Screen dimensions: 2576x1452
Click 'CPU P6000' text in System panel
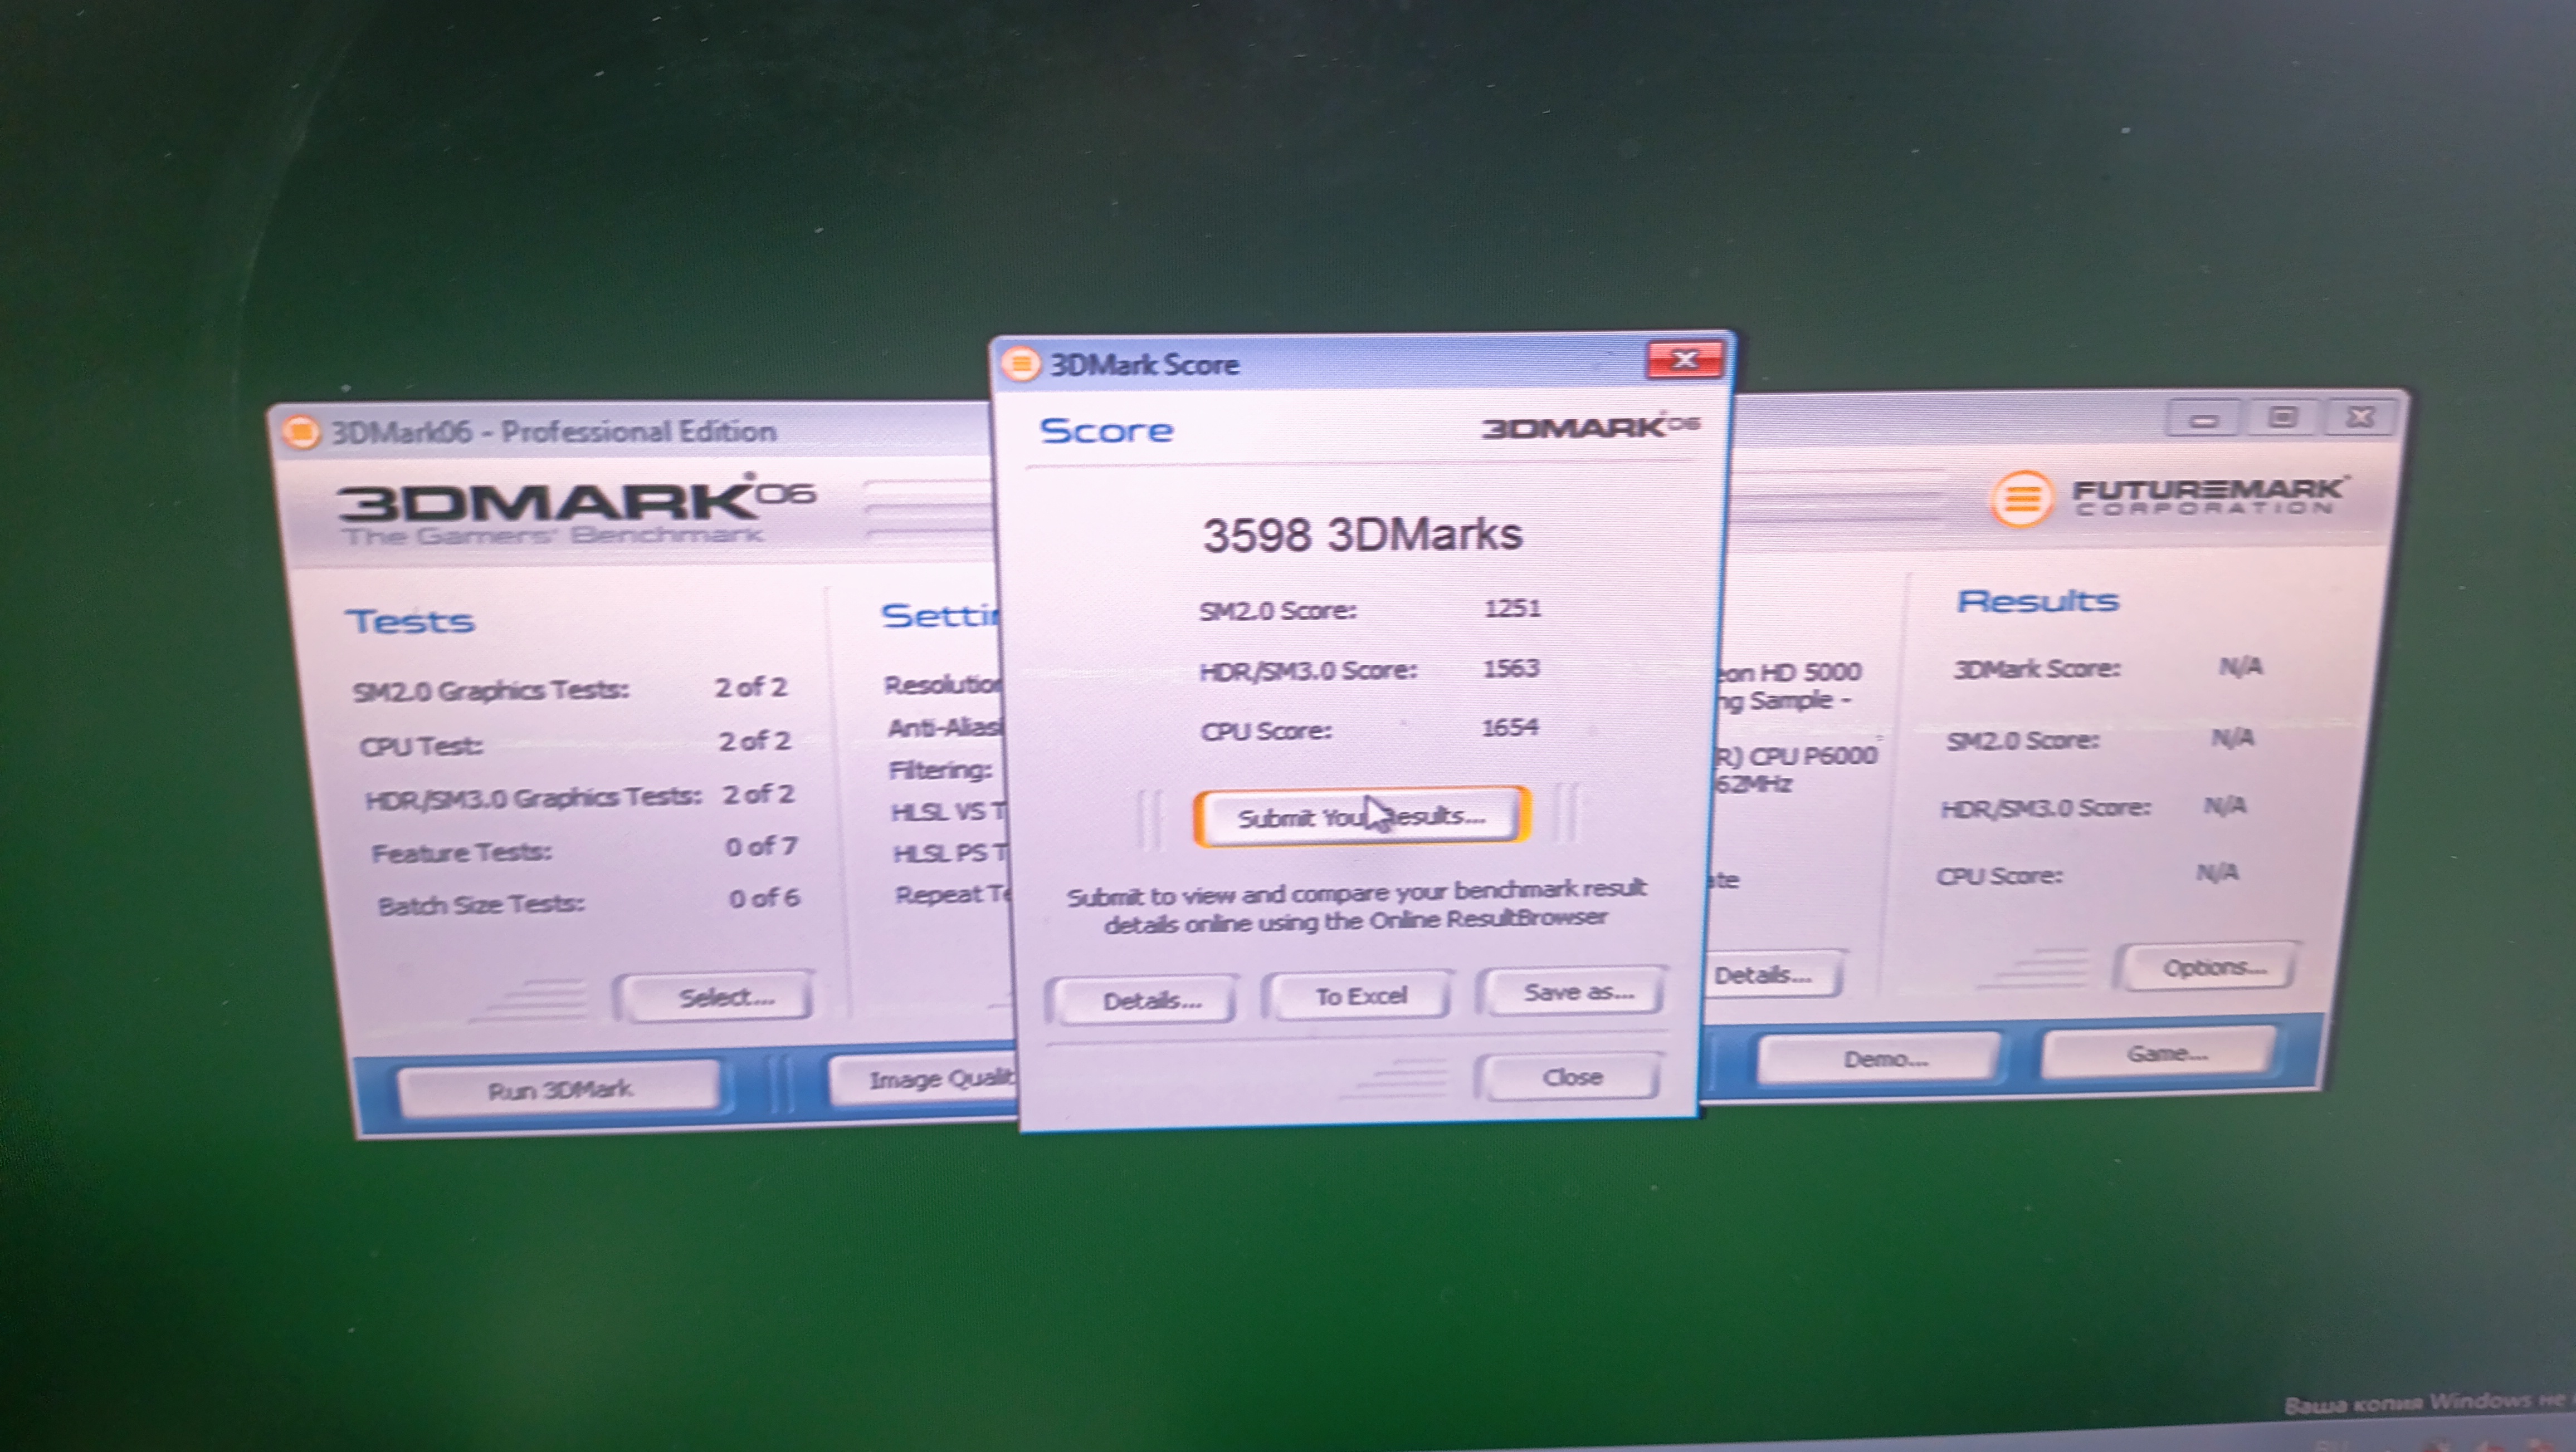point(1813,756)
